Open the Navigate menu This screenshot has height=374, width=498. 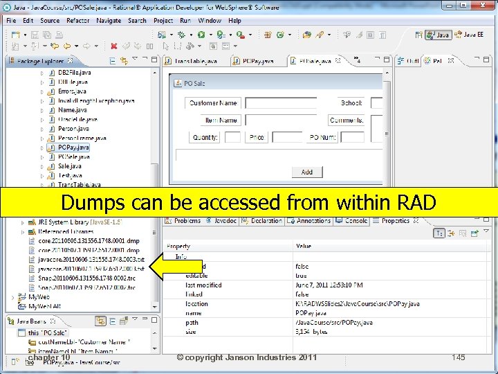coord(109,21)
